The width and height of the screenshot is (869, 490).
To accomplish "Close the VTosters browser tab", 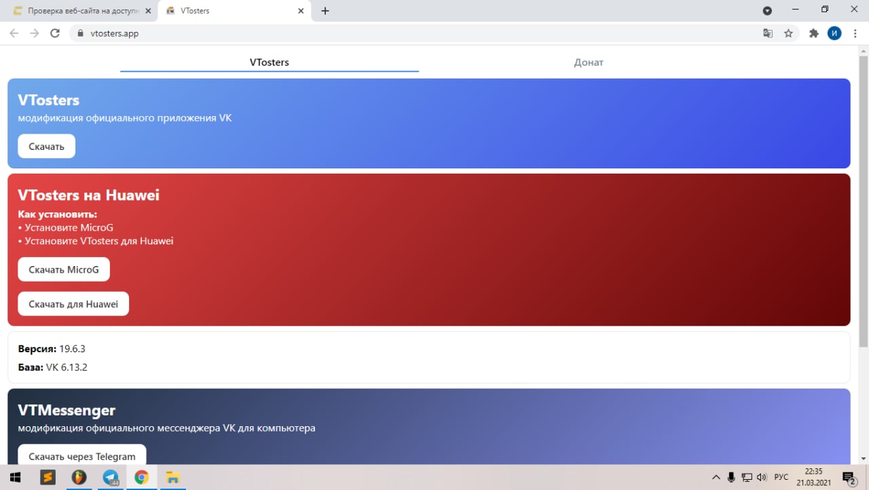I will click(301, 11).
